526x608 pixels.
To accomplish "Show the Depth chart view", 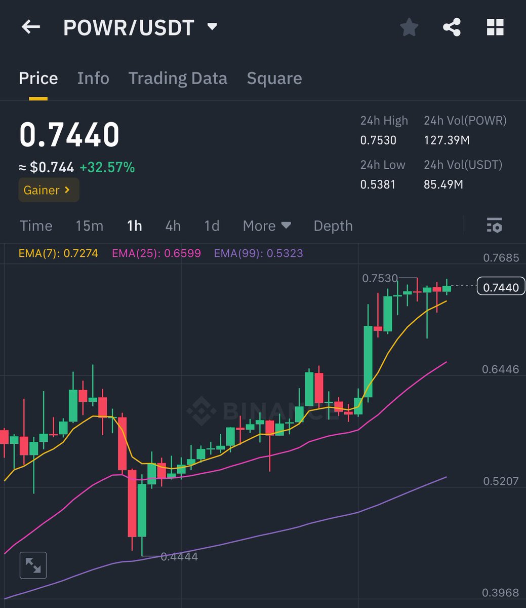I will tap(333, 225).
